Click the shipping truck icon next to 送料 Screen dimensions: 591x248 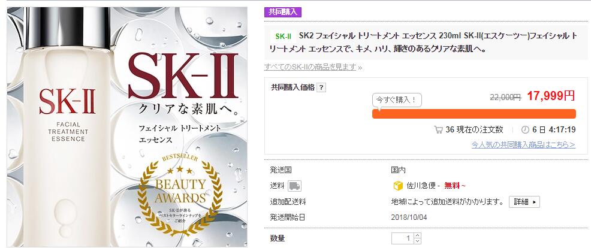(294, 186)
